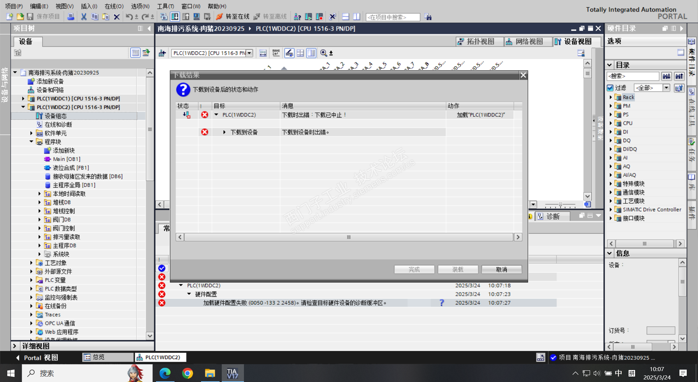Viewport: 698px width, 382px height.
Task: Click the search-in-project binoculars icon
Action: click(428, 17)
